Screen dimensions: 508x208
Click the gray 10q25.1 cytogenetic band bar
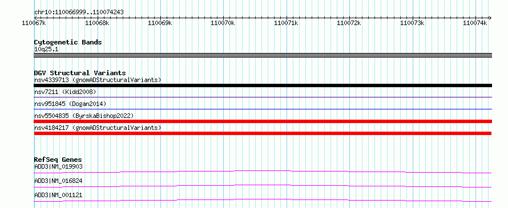point(263,55)
